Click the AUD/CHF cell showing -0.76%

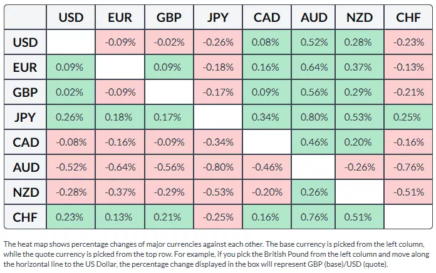coord(408,167)
